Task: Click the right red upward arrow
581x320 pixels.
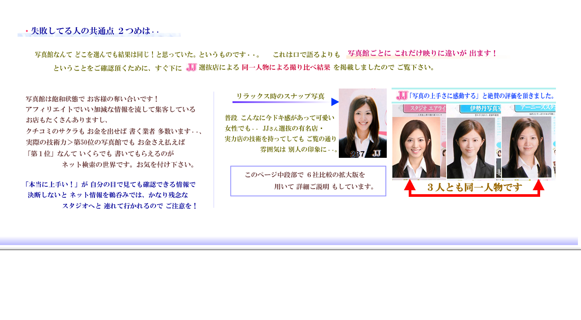Action: 538,185
